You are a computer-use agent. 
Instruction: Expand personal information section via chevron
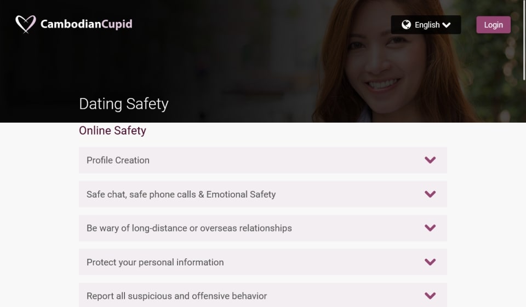[430, 262]
